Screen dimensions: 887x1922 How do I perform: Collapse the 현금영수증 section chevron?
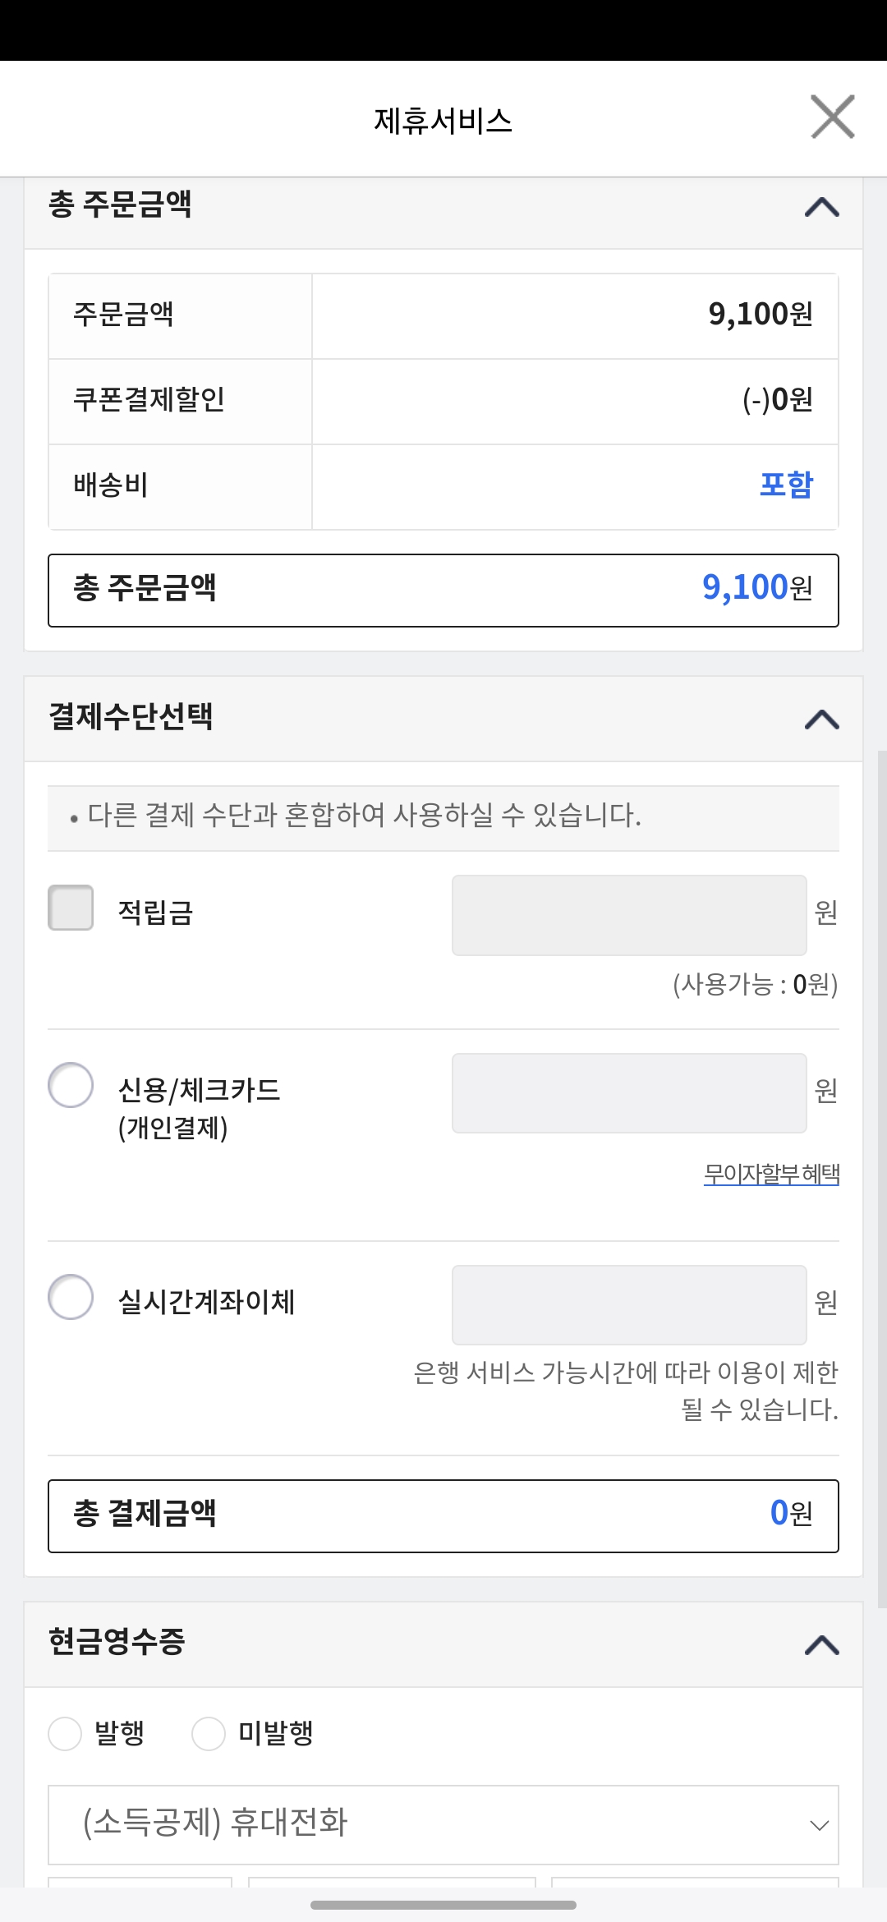(x=822, y=1644)
